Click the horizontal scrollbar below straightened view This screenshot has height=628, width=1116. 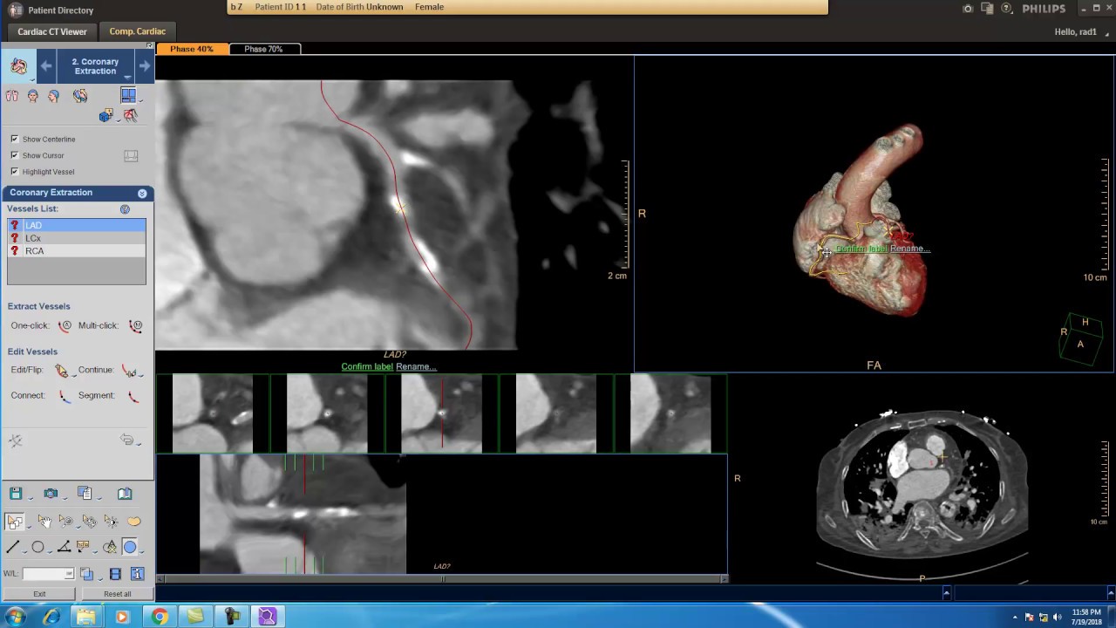[x=441, y=578]
